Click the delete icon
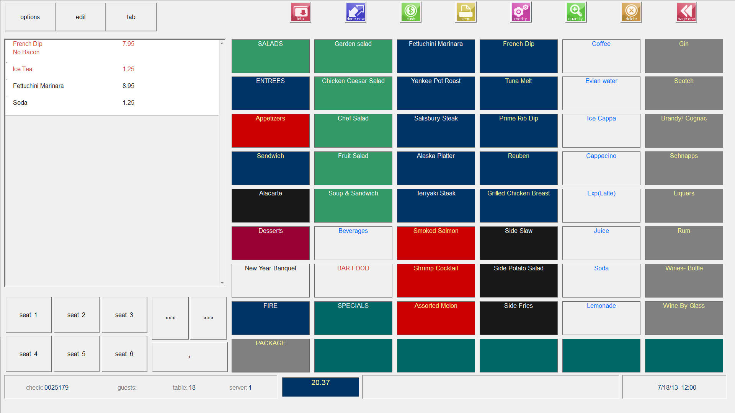 click(631, 12)
